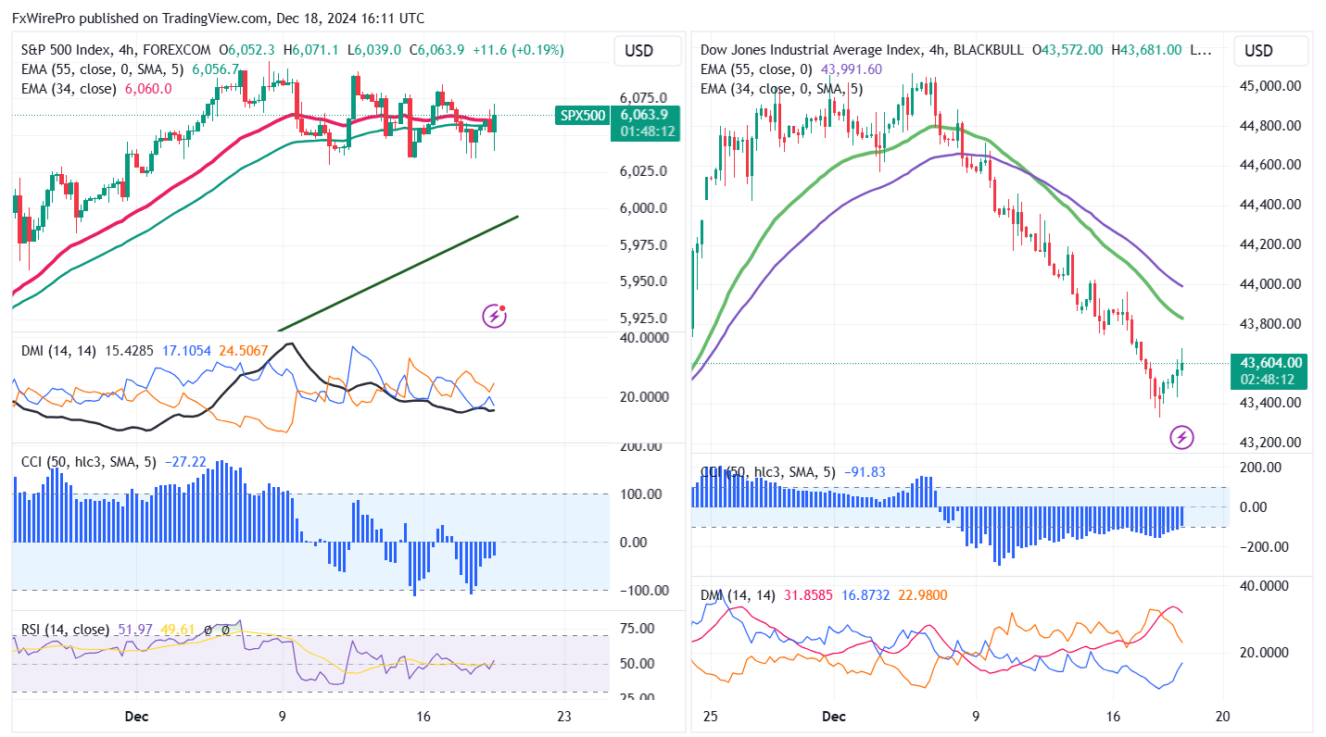
Task: Click the Dow open value O43,572.00
Action: (1067, 50)
